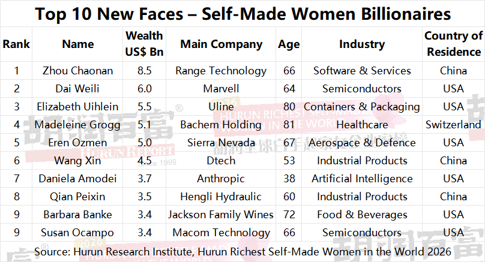Screen dimensions: 485x262
Task: Select the Bachem Holding cell
Action: pos(221,125)
